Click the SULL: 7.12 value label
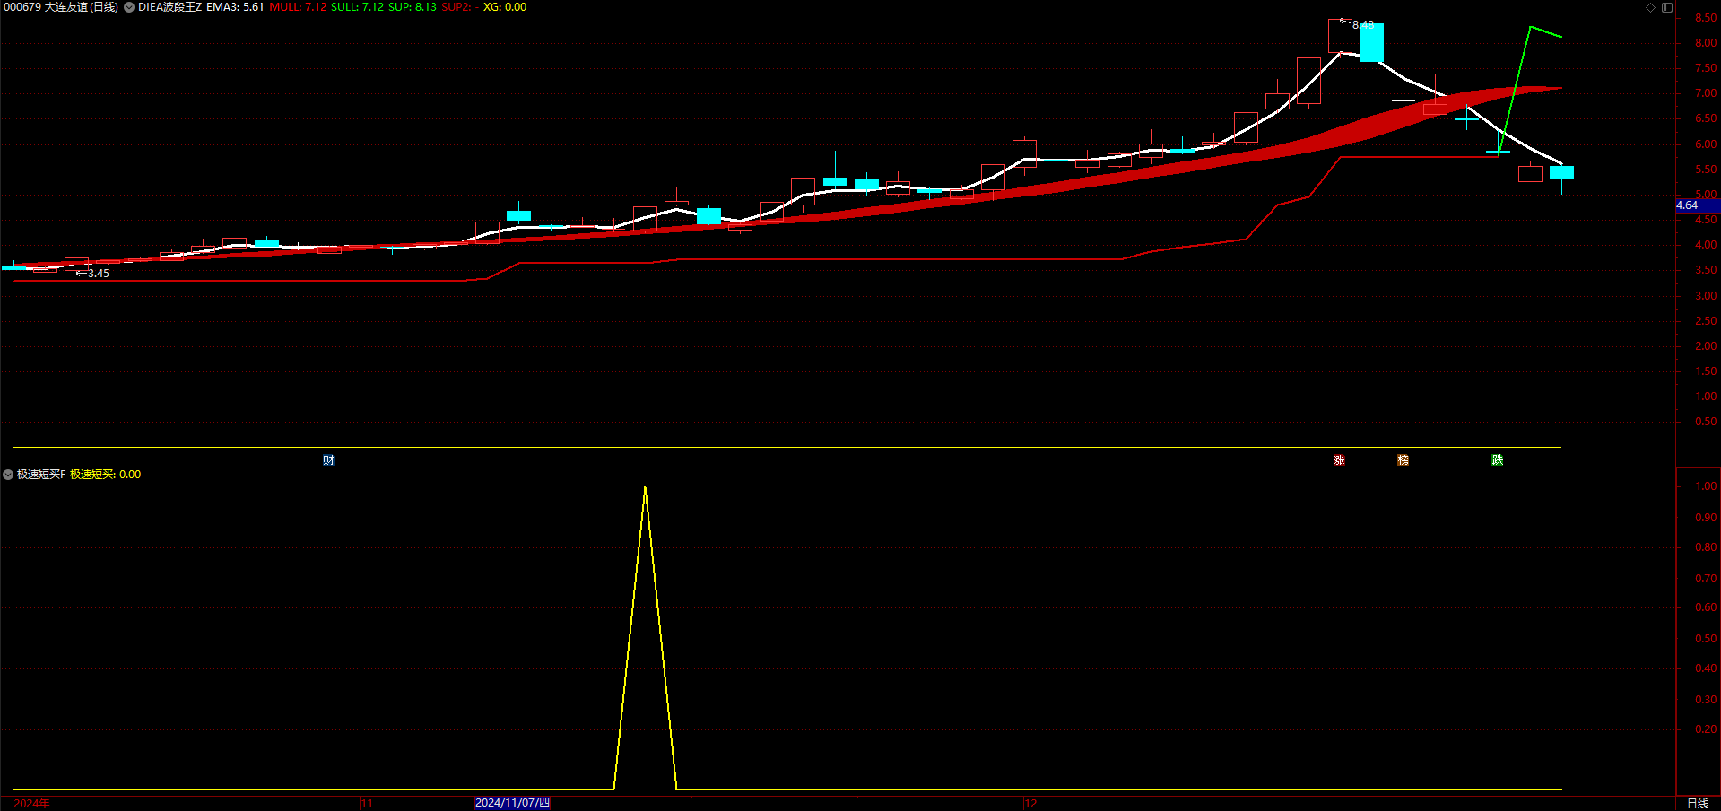 (357, 7)
